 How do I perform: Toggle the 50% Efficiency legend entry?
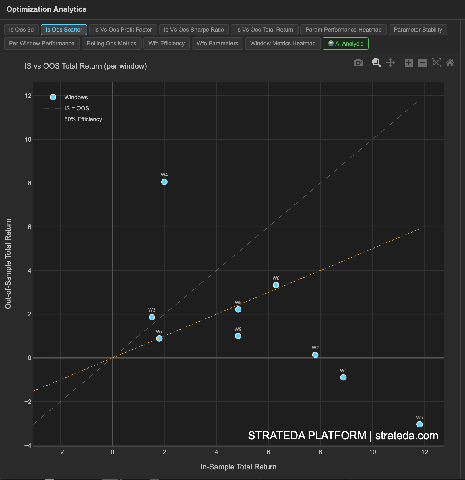point(83,119)
